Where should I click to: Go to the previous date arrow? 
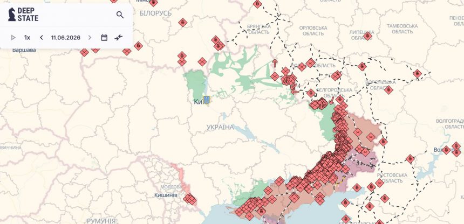42,38
